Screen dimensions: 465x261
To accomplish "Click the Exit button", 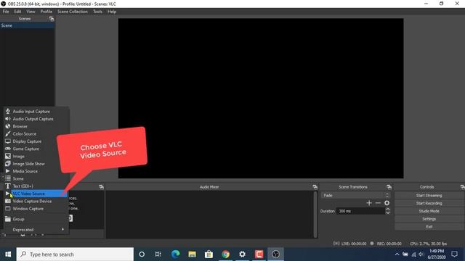I will click(429, 227).
